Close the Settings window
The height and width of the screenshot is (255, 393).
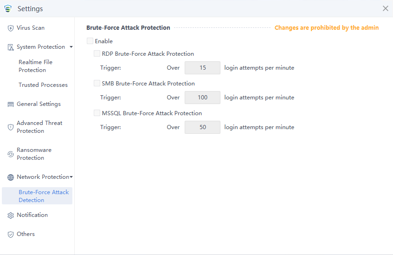point(386,8)
